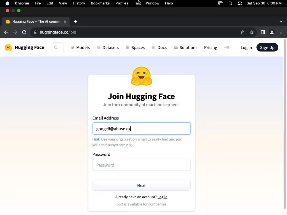Bookmark this page with star icon

point(252,32)
